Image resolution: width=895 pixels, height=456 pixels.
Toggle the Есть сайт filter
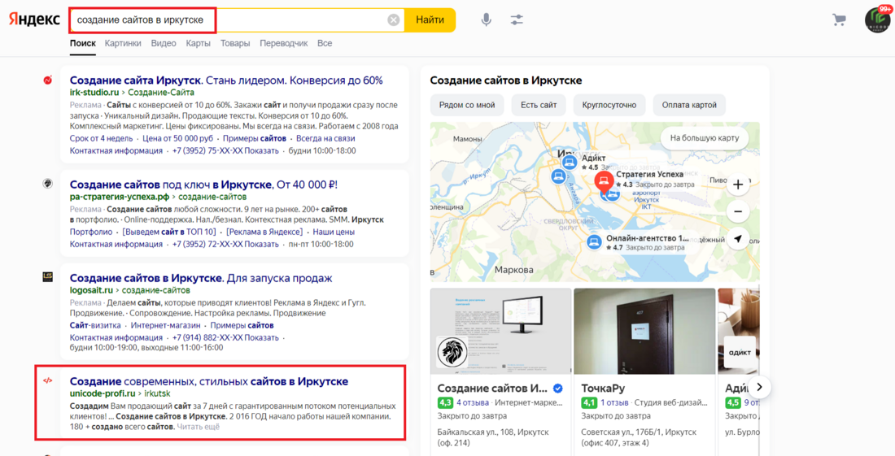click(x=539, y=105)
